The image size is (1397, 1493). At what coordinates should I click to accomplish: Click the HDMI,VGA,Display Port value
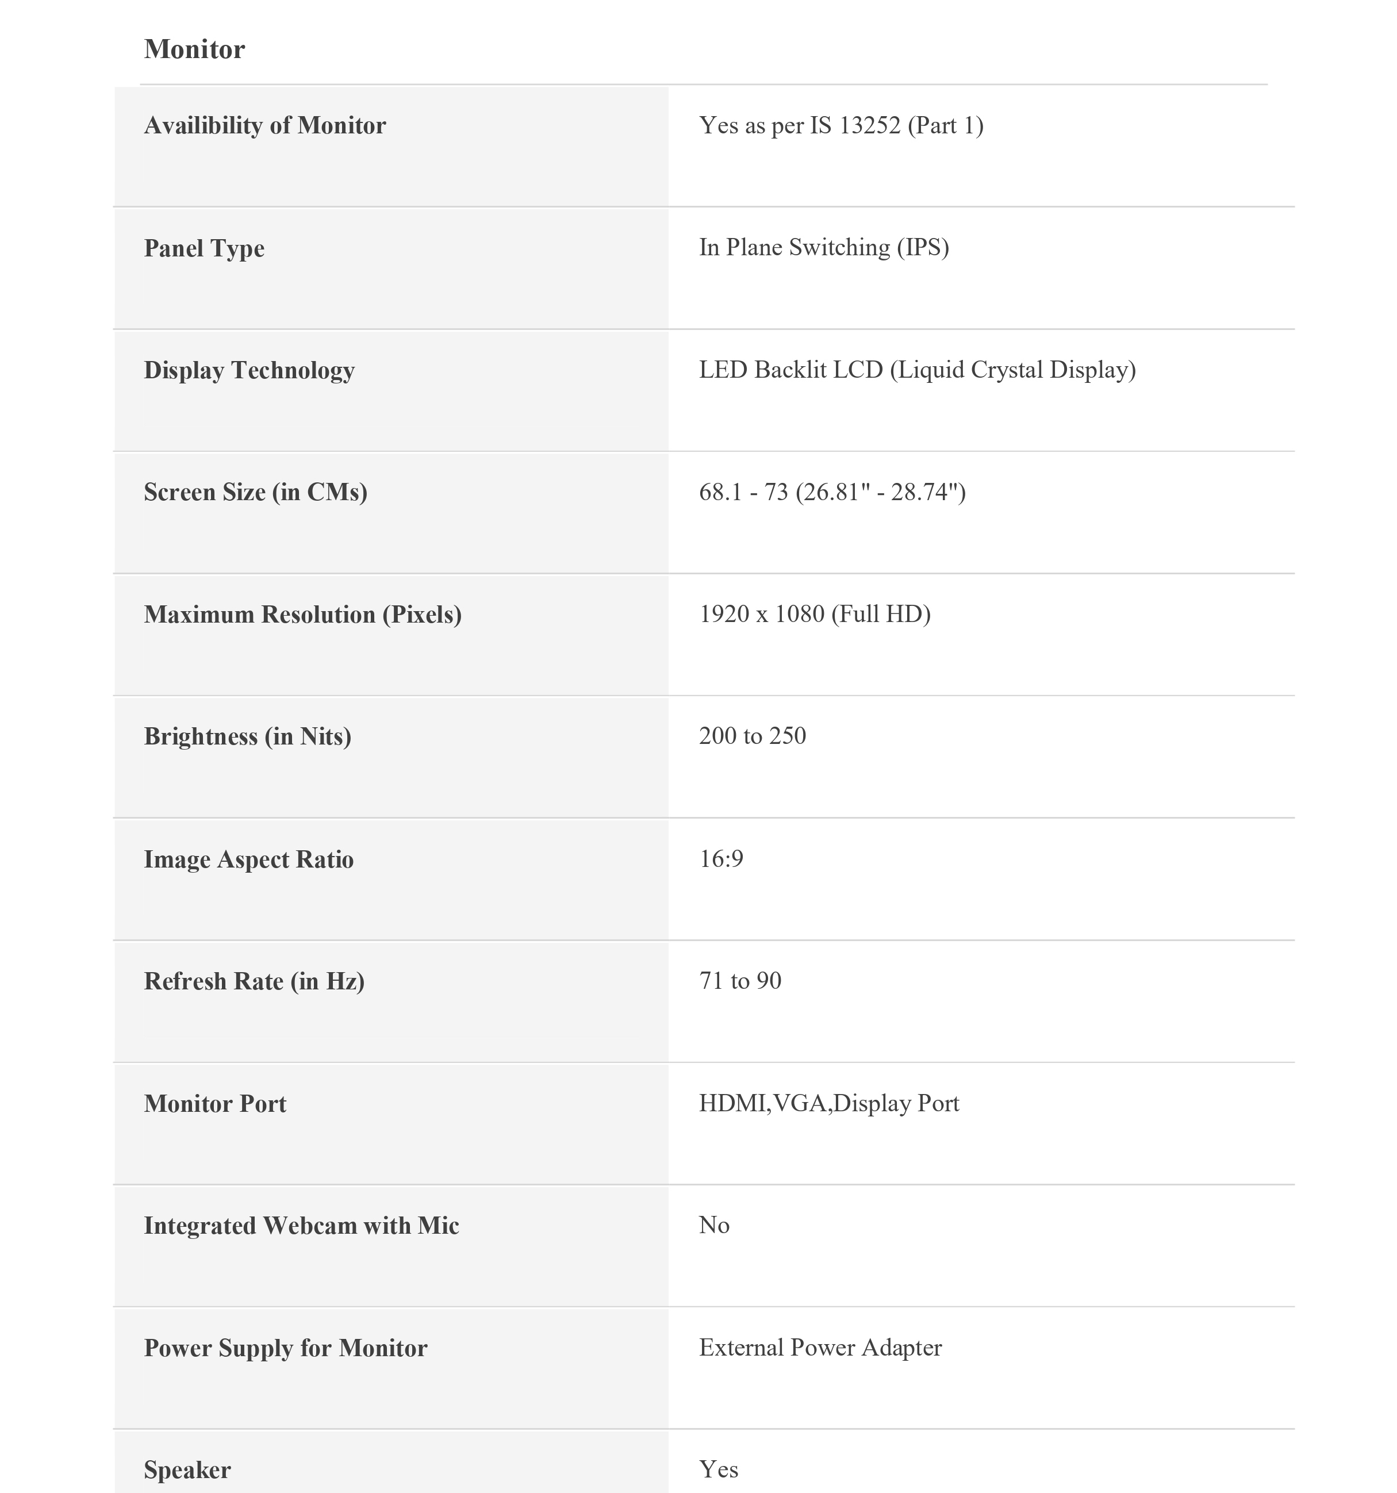828,1103
